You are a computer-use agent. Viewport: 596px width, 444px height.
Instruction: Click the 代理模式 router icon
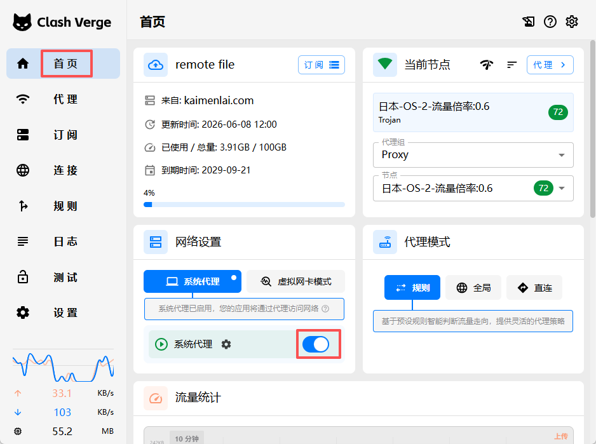pos(385,242)
